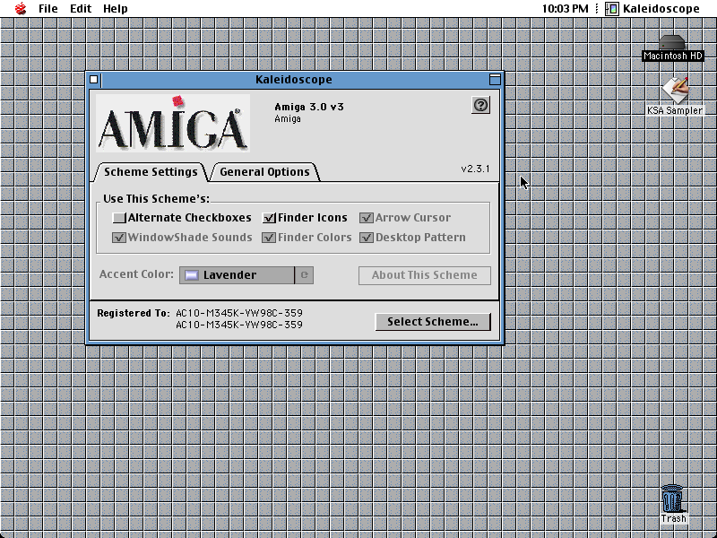Open the Edit menu
The image size is (717, 538).
[81, 9]
